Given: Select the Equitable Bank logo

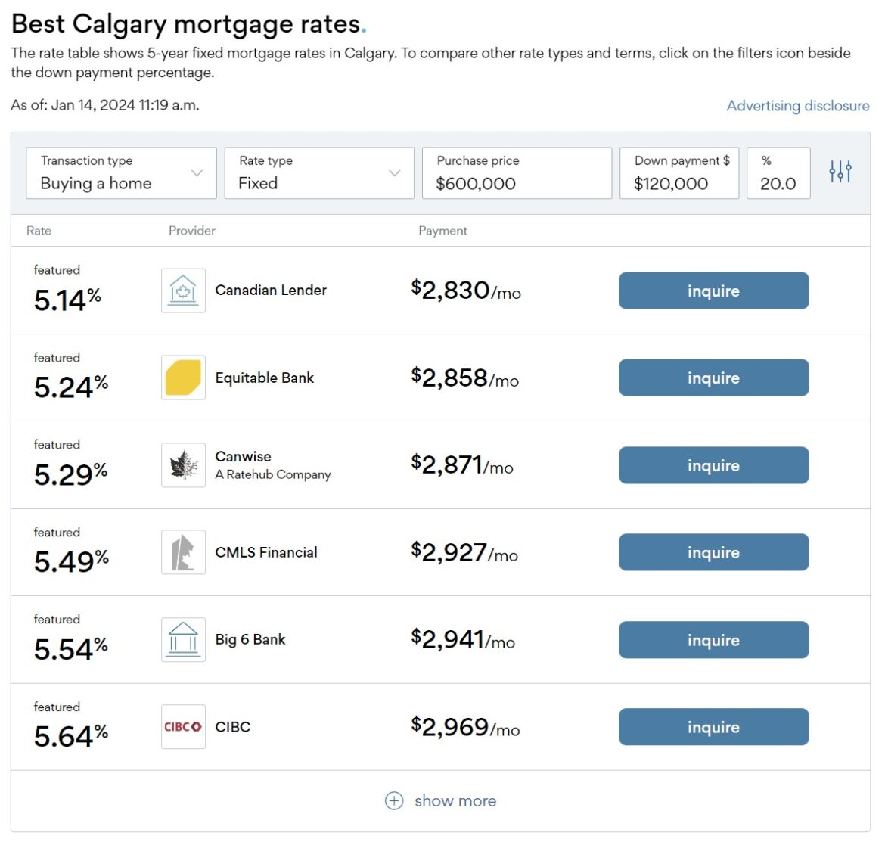Looking at the screenshot, I should (x=183, y=378).
